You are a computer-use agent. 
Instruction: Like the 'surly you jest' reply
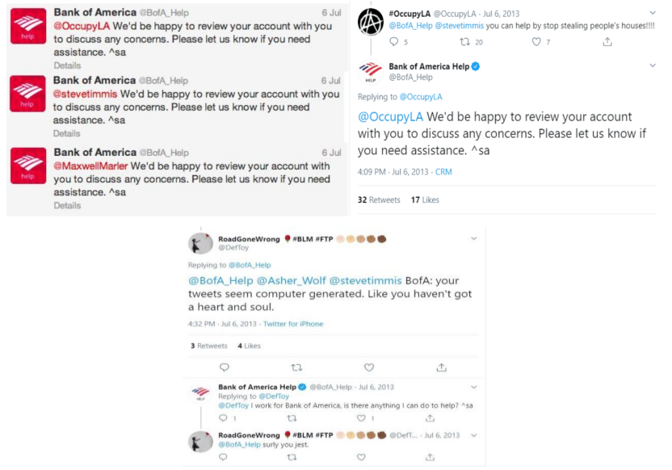coord(361,457)
